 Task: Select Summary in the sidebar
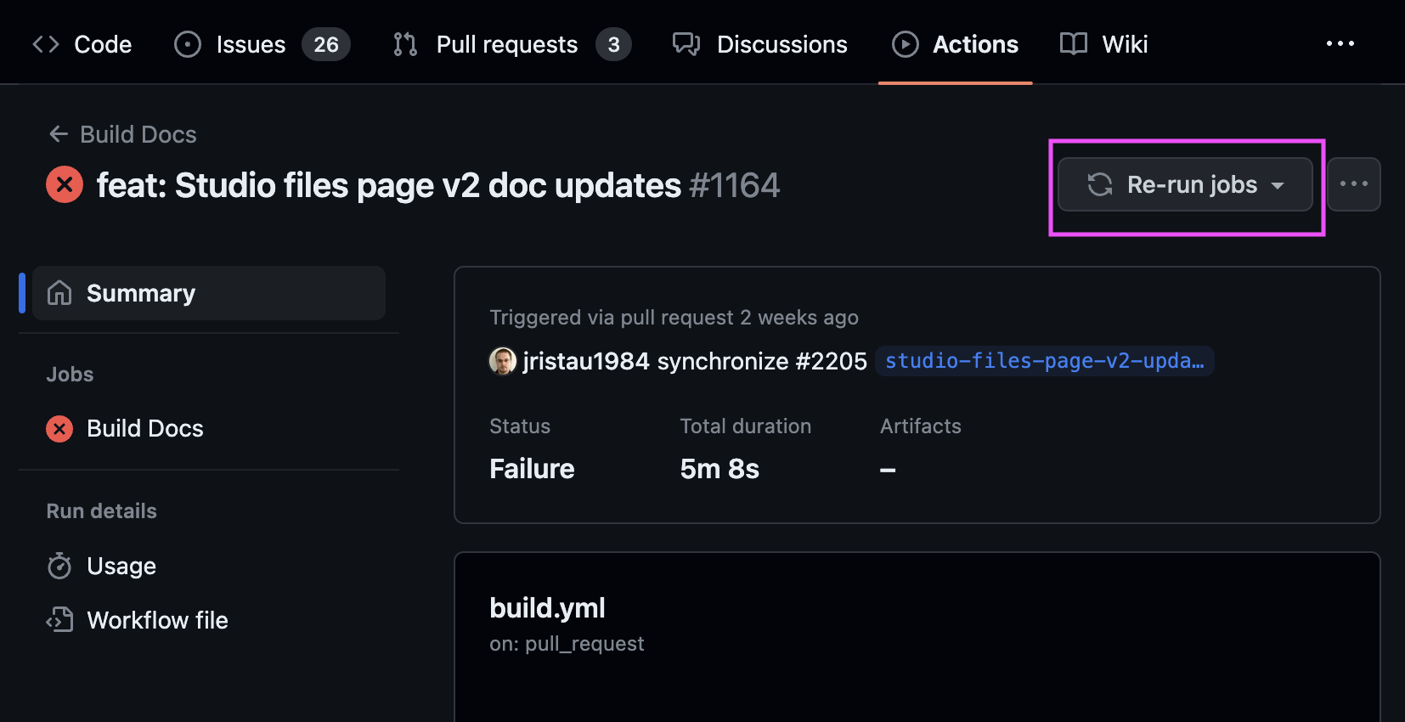(140, 293)
